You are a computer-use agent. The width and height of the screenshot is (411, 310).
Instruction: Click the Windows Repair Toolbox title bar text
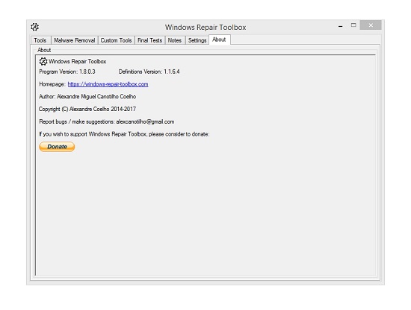point(205,27)
